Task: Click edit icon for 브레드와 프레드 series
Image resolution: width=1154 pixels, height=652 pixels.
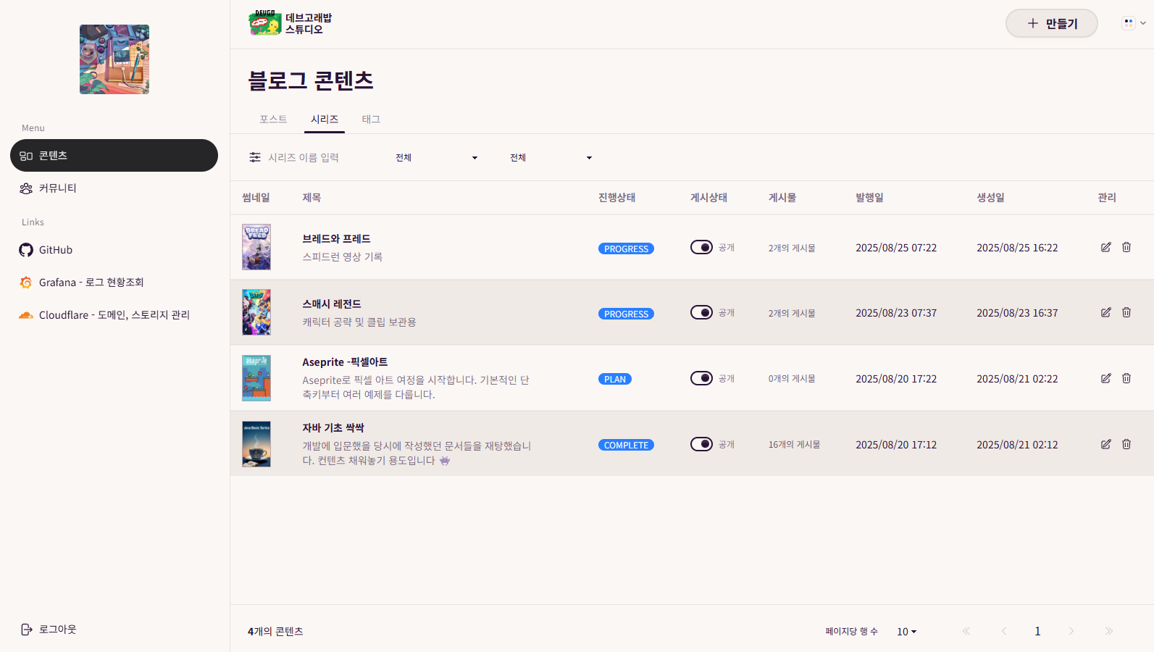Action: click(x=1105, y=247)
